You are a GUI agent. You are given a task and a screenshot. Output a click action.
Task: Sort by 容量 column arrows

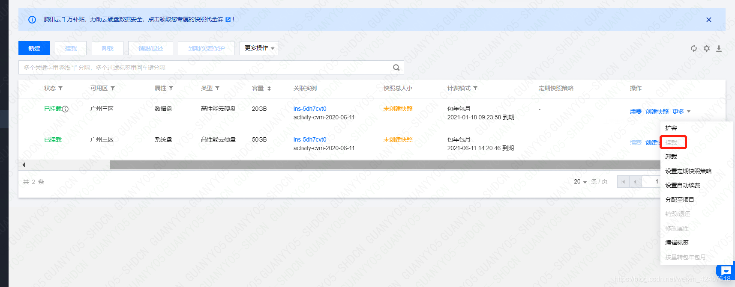click(x=269, y=89)
